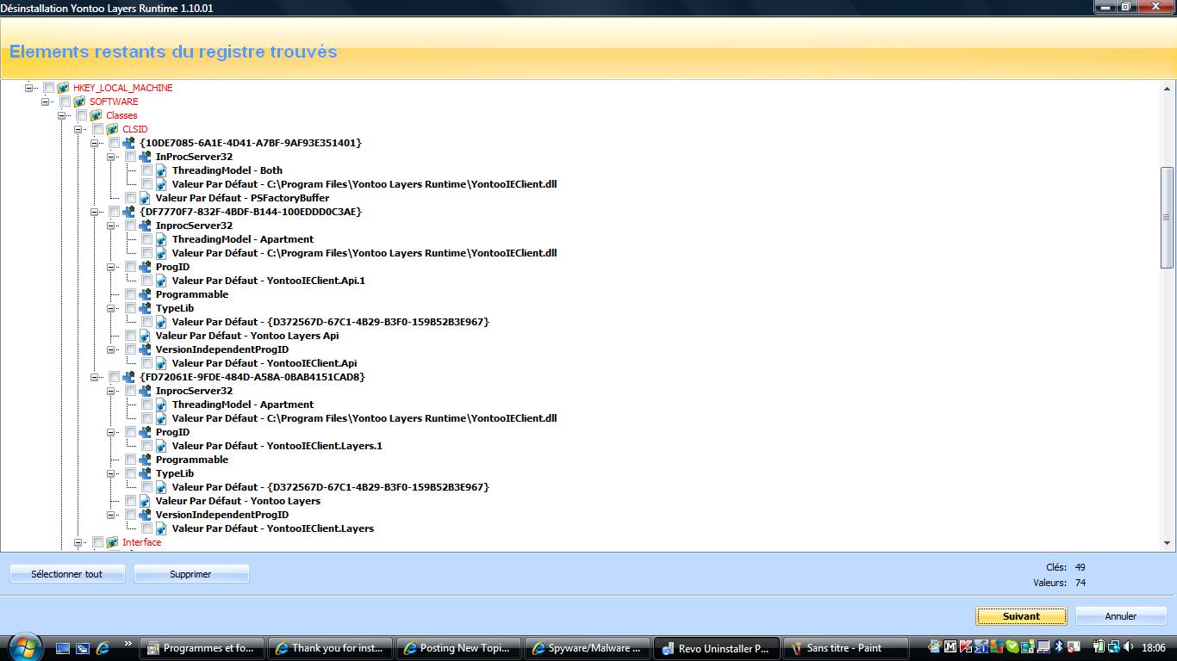The height and width of the screenshot is (661, 1177).
Task: Tick the ThreadingModel - Both checkbox
Action: pyautogui.click(x=146, y=170)
